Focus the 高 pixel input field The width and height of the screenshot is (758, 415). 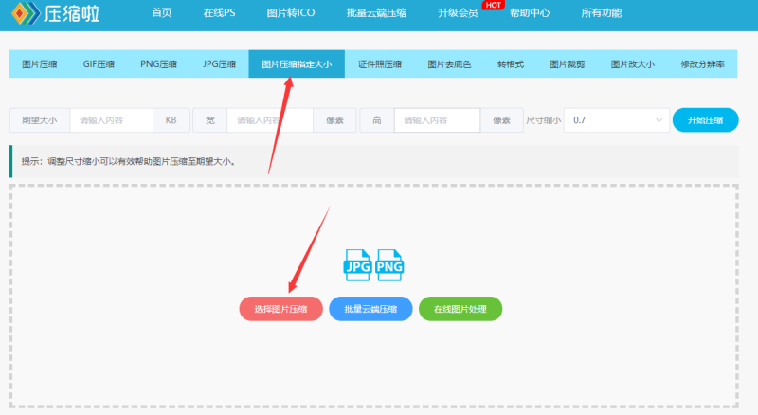437,120
